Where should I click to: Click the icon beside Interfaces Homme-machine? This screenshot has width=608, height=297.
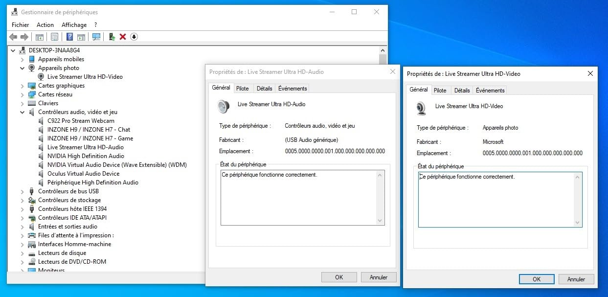pyautogui.click(x=32, y=244)
